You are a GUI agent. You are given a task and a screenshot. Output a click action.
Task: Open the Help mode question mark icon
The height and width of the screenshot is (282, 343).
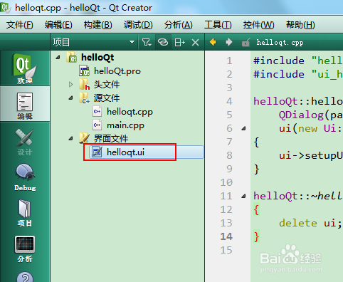point(25,277)
